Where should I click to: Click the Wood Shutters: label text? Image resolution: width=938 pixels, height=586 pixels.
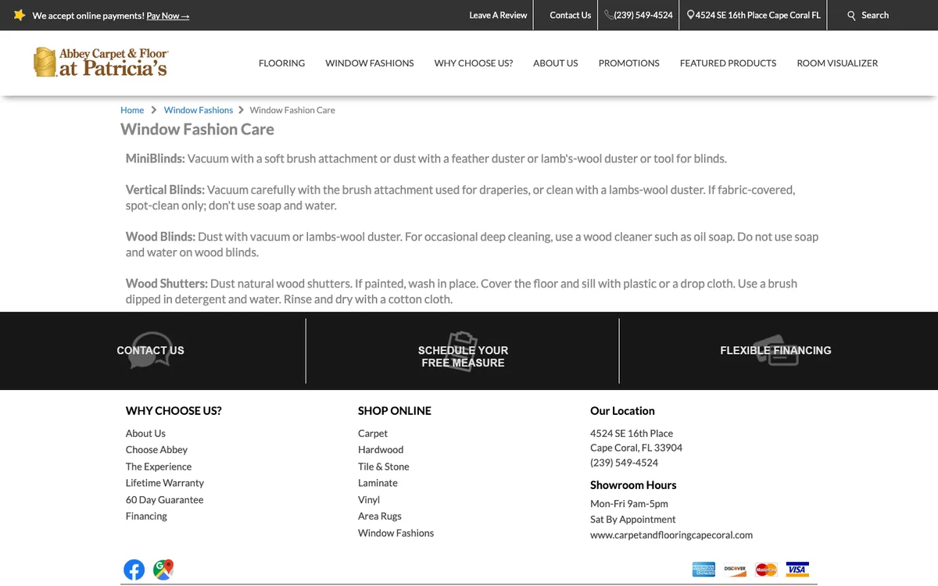click(166, 284)
